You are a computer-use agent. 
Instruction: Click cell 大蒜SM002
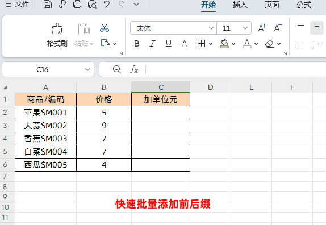46,126
